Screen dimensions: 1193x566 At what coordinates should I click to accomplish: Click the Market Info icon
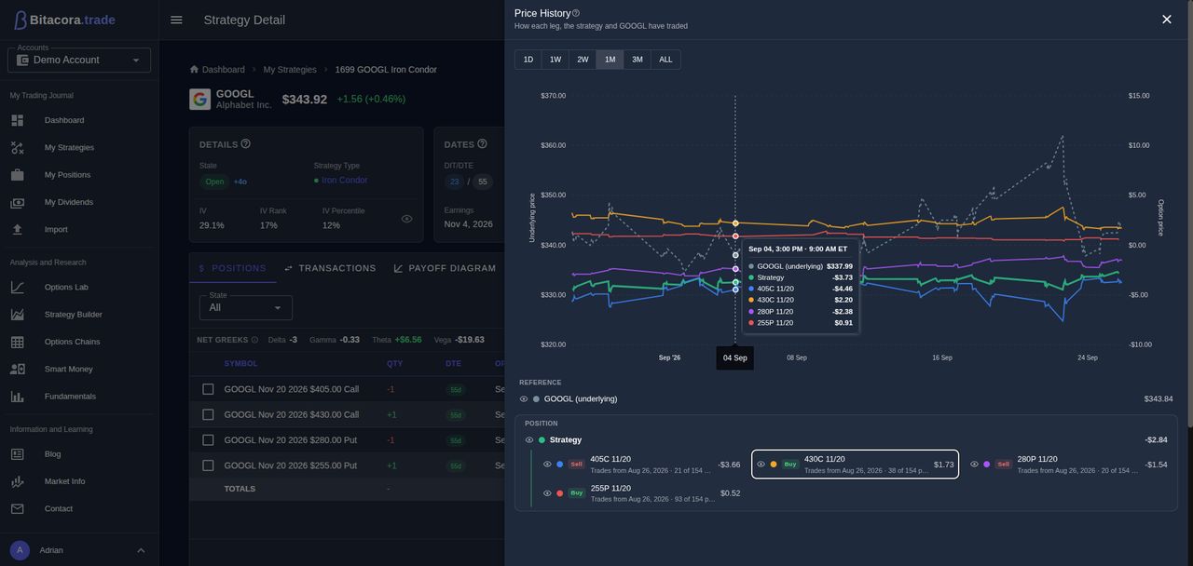17,481
